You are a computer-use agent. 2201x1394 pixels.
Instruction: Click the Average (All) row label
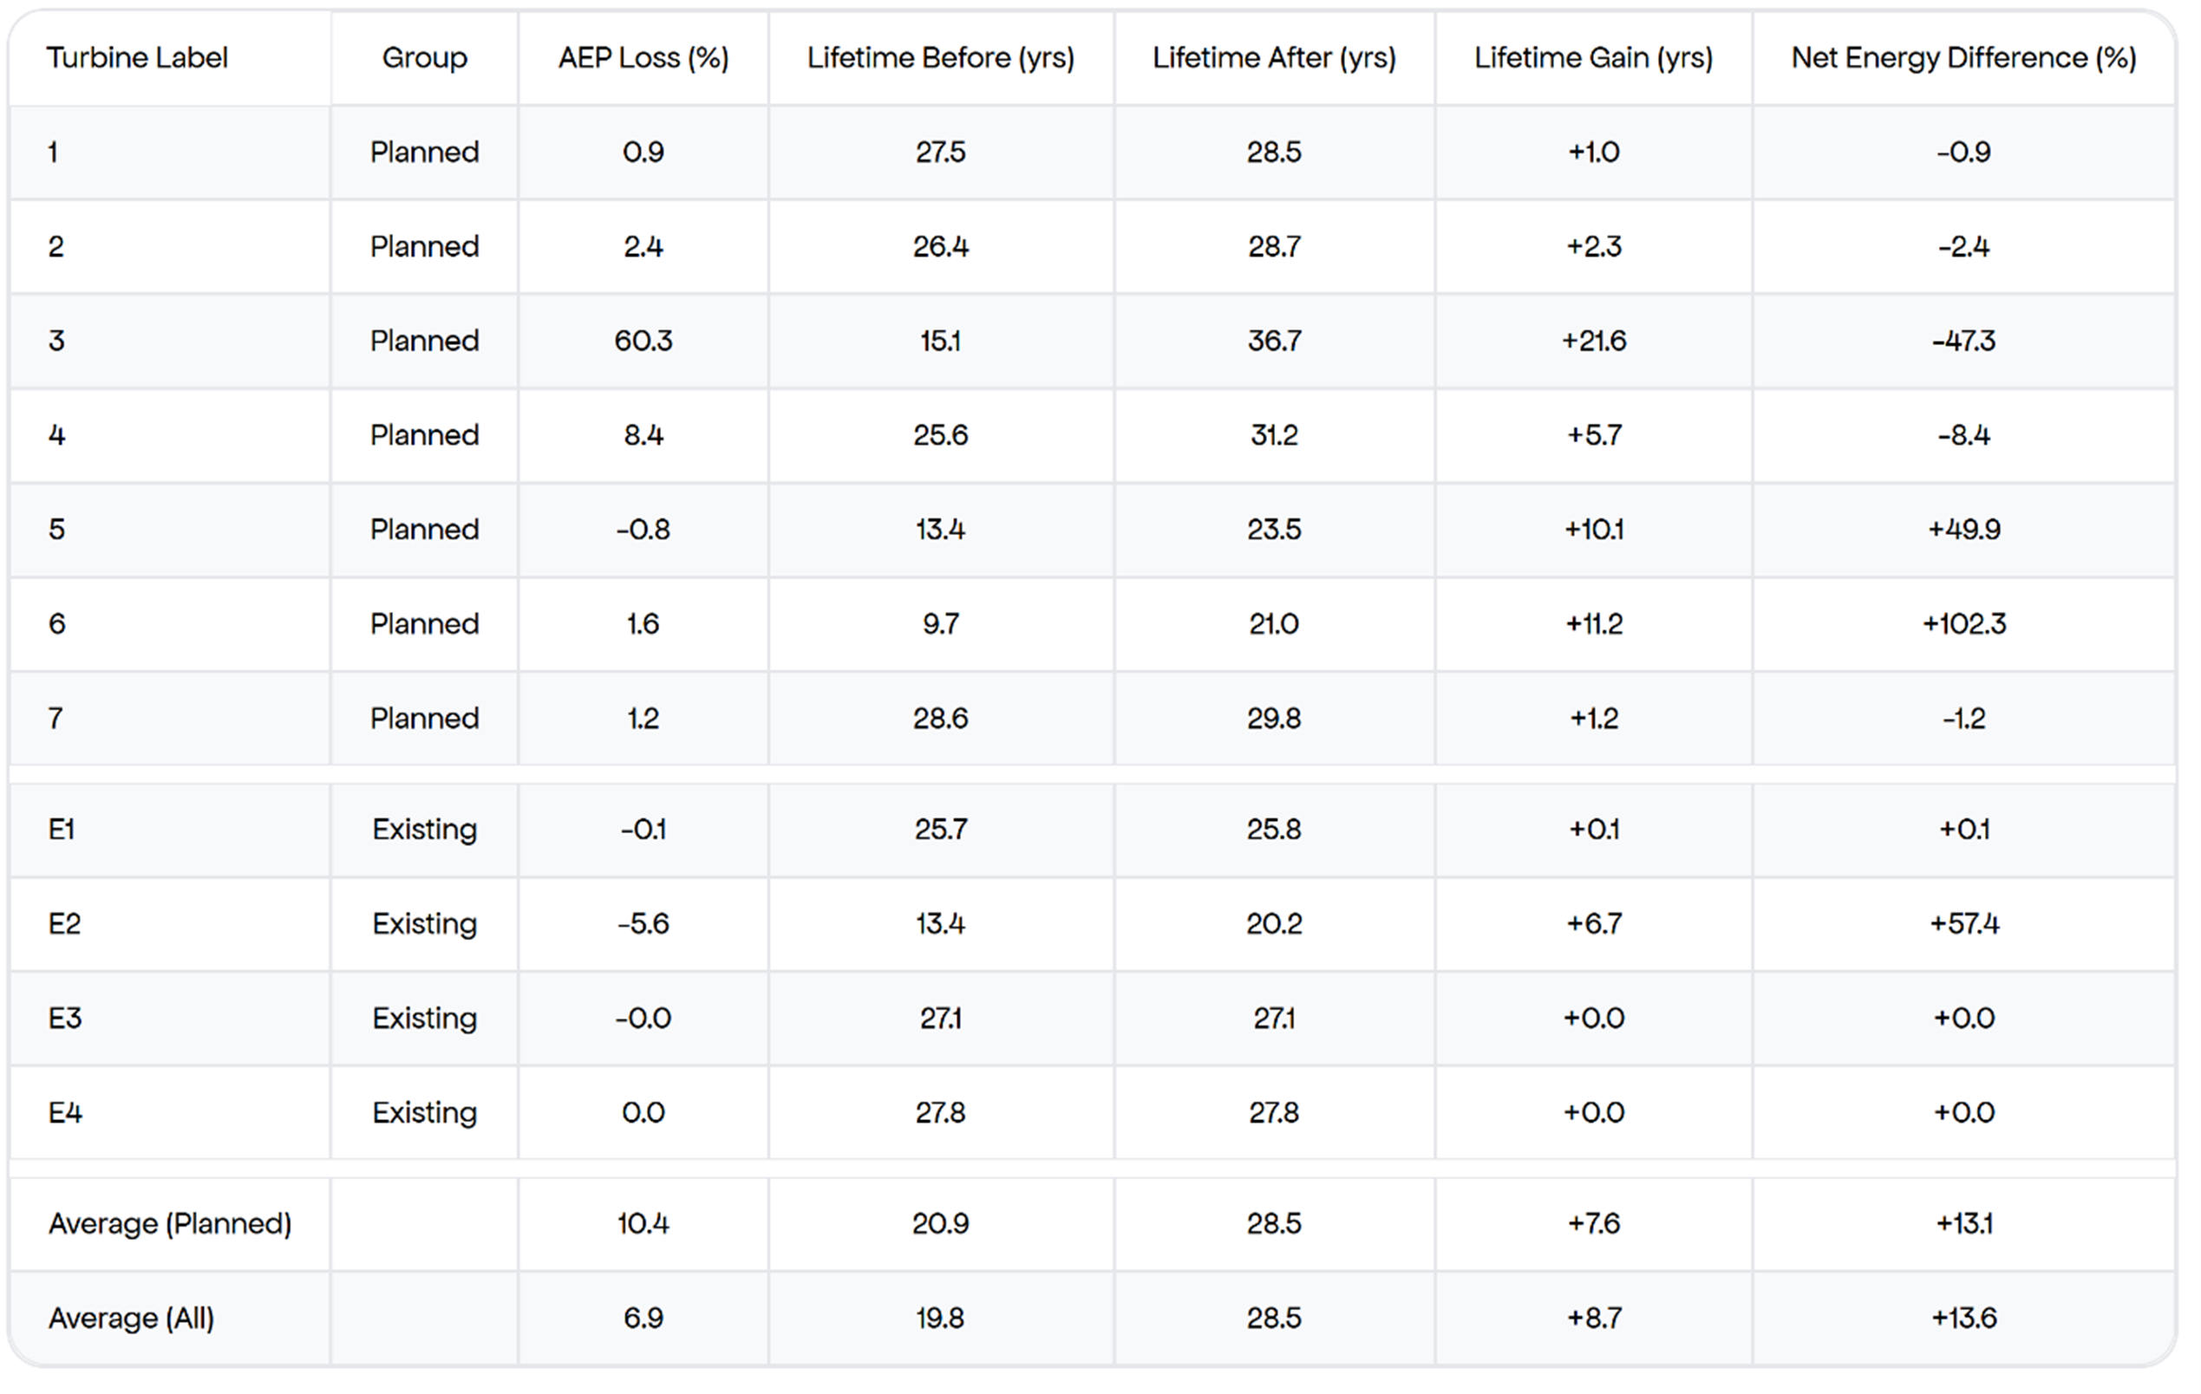point(131,1319)
